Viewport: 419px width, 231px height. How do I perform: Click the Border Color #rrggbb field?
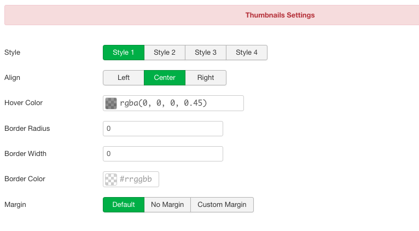(x=138, y=179)
